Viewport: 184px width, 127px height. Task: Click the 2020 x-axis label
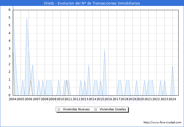click(140, 99)
